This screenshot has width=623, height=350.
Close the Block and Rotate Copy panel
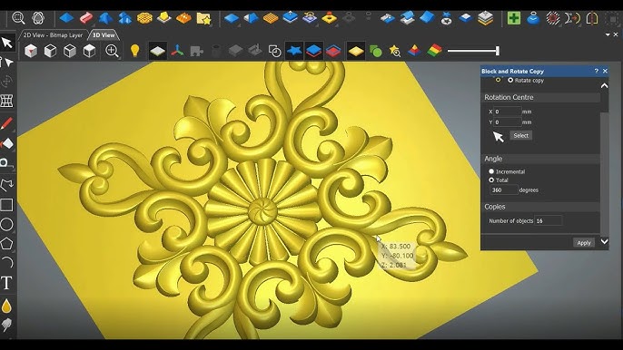pos(605,71)
